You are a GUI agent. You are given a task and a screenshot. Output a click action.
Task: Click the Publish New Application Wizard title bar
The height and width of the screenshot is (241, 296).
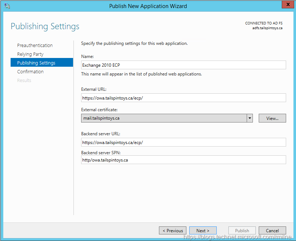pos(148,6)
